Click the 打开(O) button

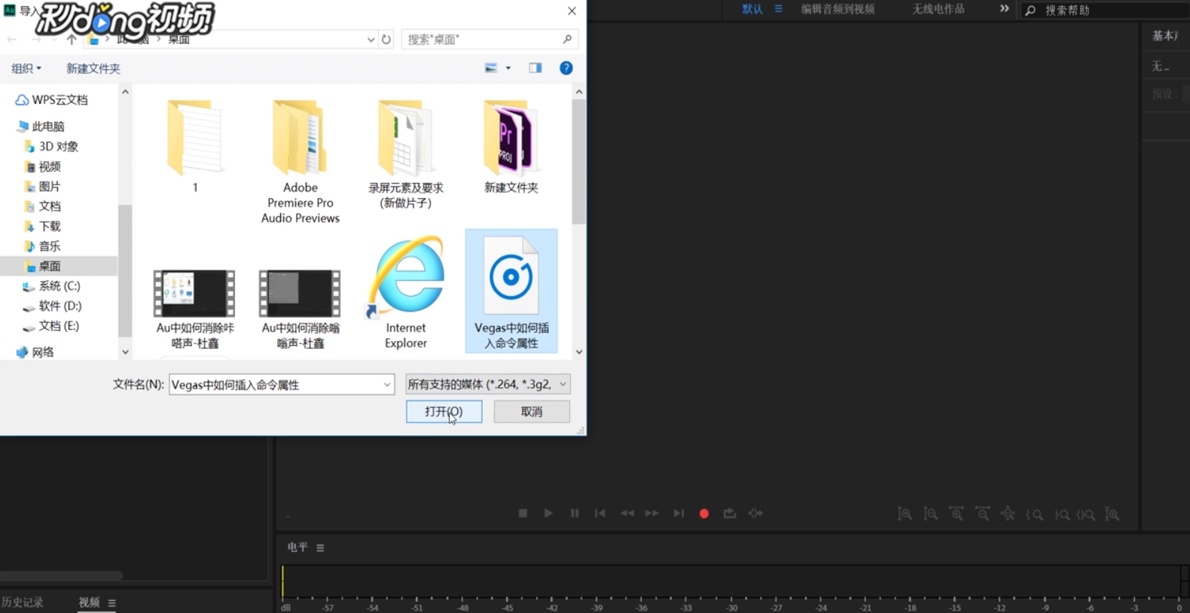(444, 411)
